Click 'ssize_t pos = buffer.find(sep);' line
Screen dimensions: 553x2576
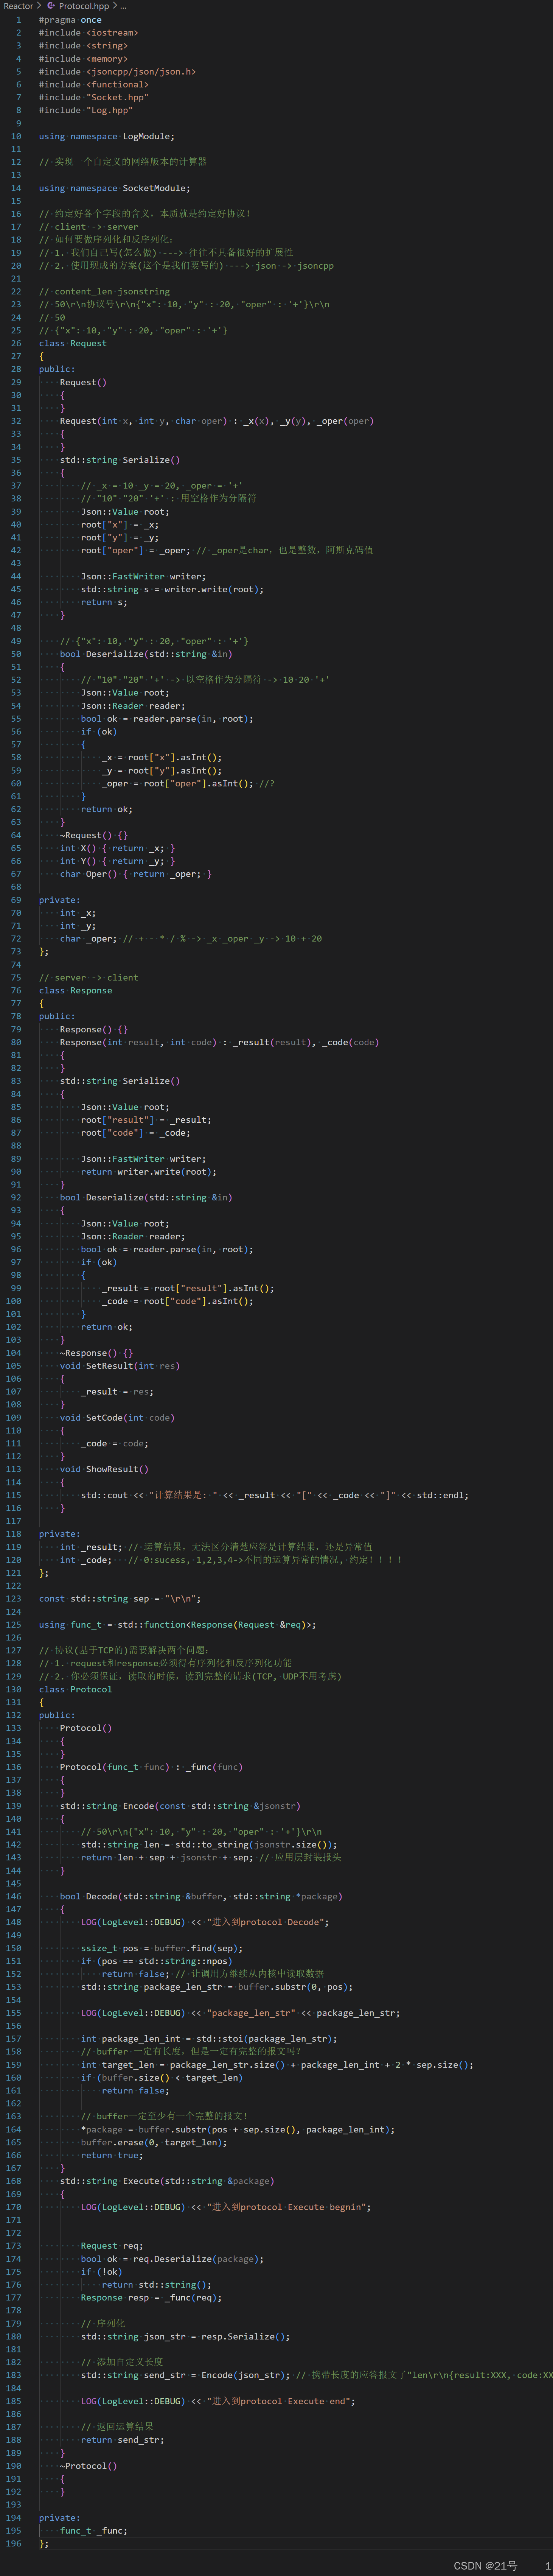(x=162, y=1948)
